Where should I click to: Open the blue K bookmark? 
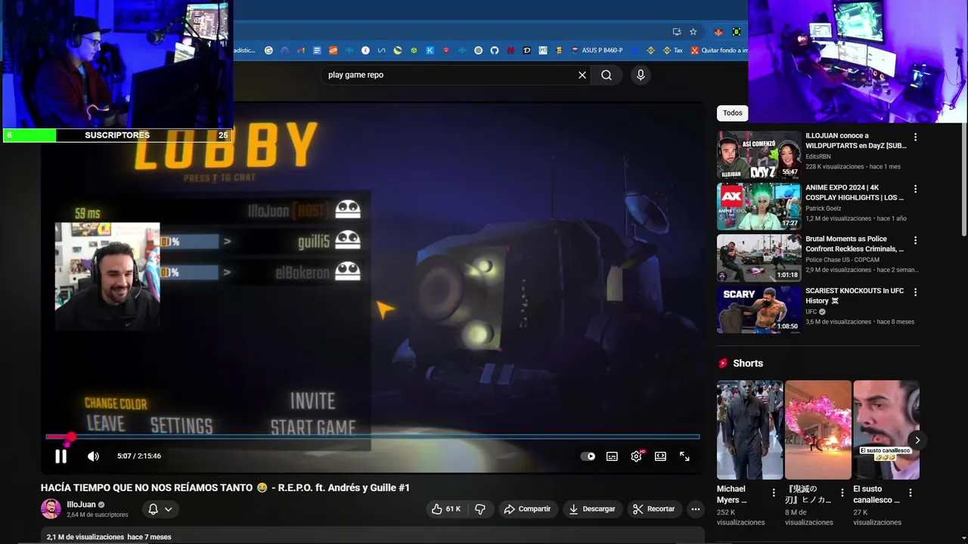[x=430, y=51]
